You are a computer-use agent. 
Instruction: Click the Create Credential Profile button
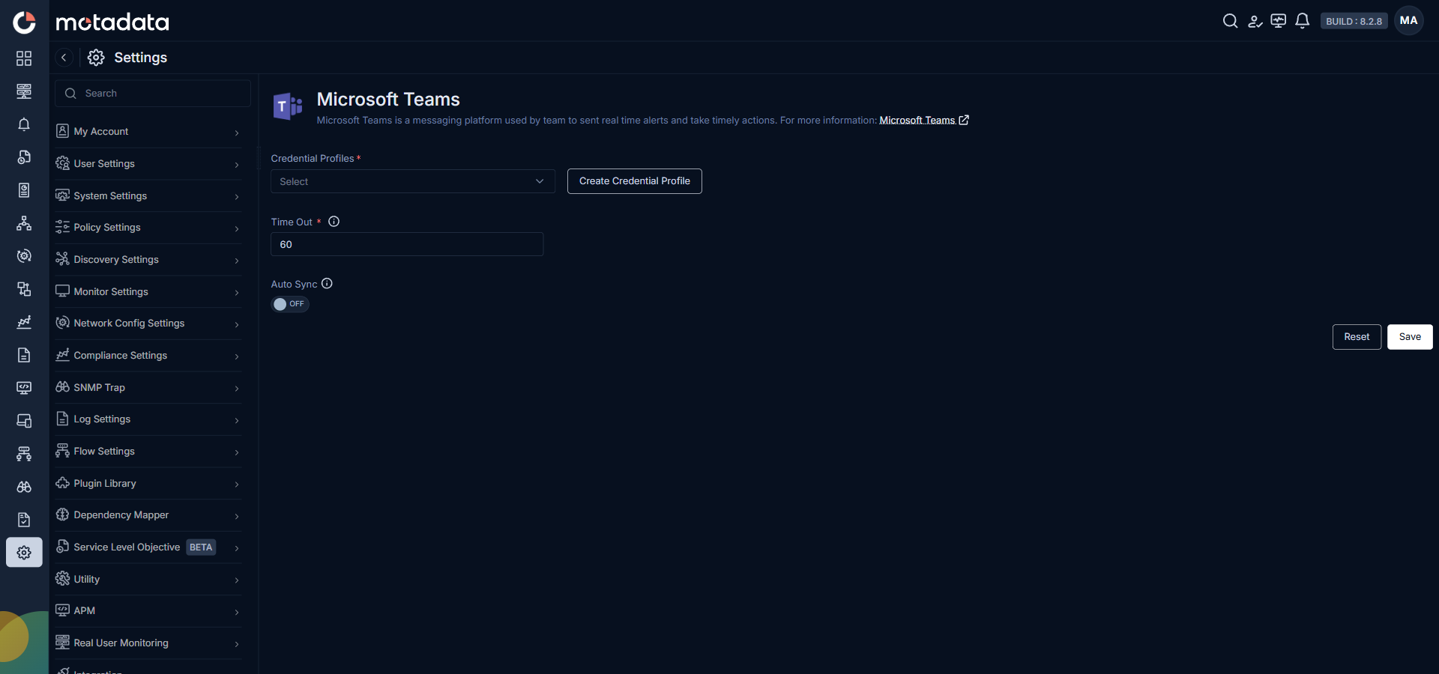point(635,181)
